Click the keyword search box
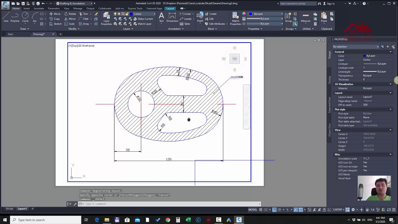This screenshot has width=398, height=224. coord(298,3)
